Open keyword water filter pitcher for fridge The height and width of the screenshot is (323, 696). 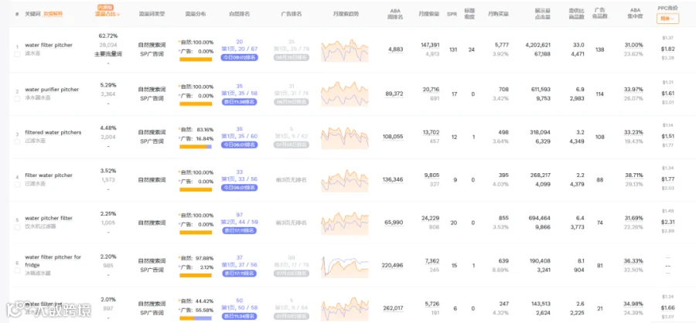pos(53,261)
